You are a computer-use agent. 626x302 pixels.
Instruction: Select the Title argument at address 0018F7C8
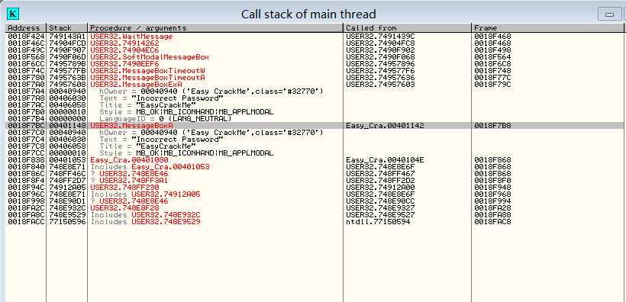point(147,146)
